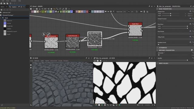Click the orange connector icon in graph toolbar

(x=54, y=9)
